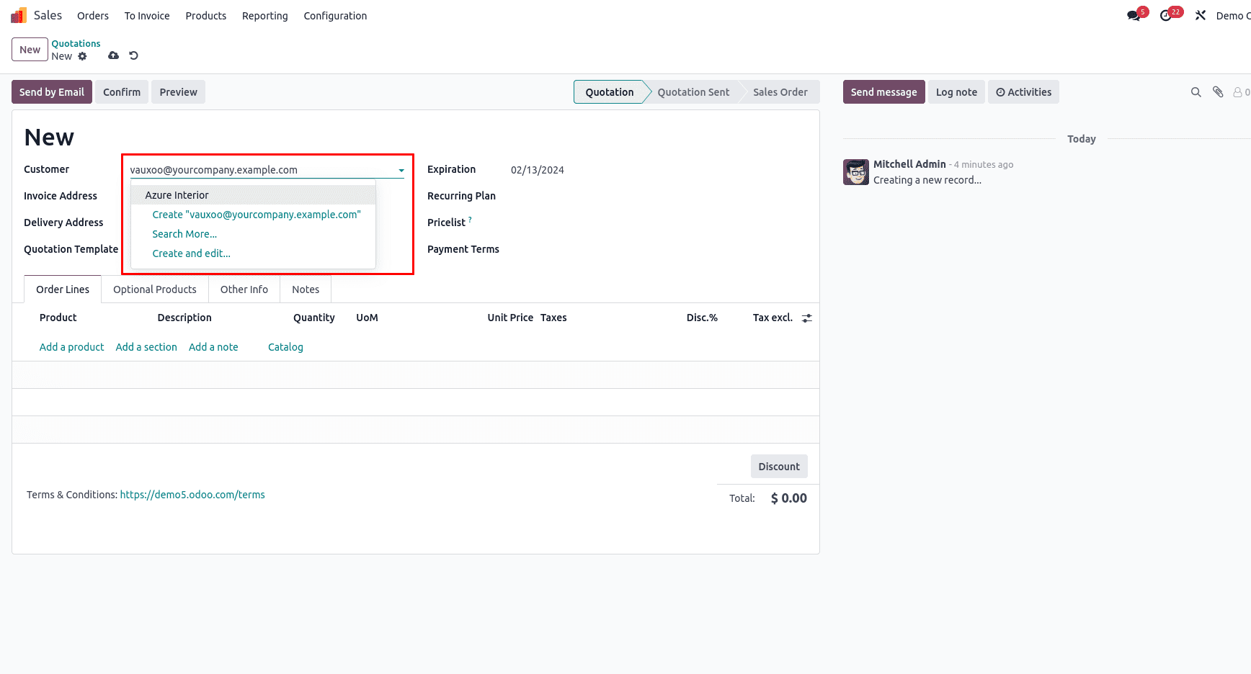Search chatter with magnifier icon
This screenshot has height=674, width=1251.
coord(1196,92)
